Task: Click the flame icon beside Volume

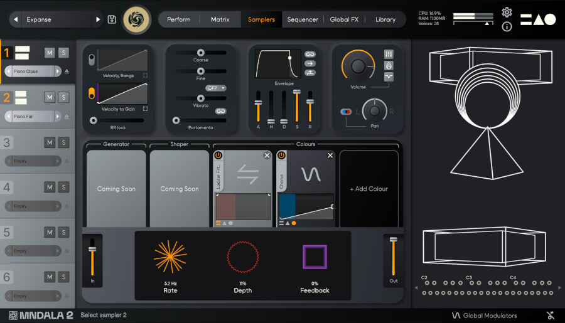Action: coord(389,65)
